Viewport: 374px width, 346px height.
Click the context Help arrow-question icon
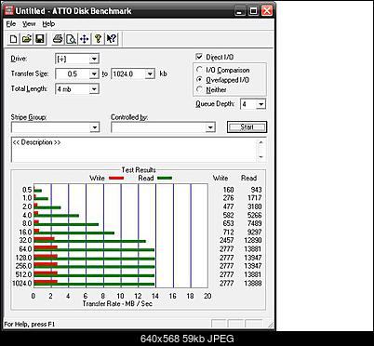(112, 39)
